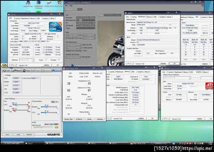This screenshot has height=152, width=214.
Task: Open EasyTune CPU tab
Action: tap(6, 71)
